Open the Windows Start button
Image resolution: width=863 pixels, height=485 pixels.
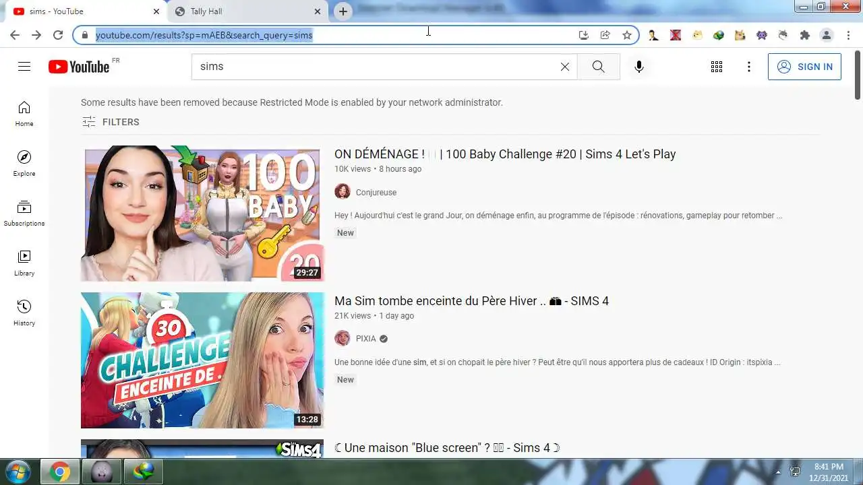coord(18,472)
